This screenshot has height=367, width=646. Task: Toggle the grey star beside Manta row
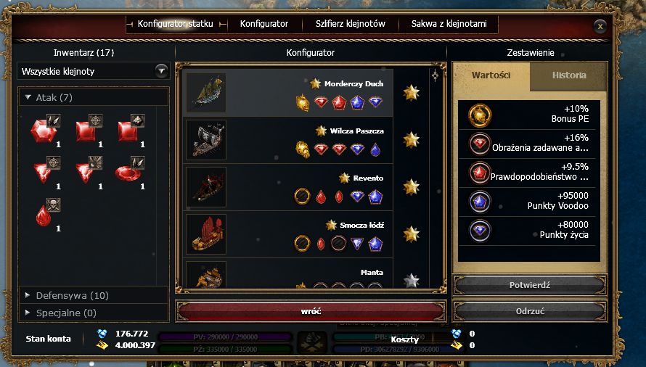point(411,281)
